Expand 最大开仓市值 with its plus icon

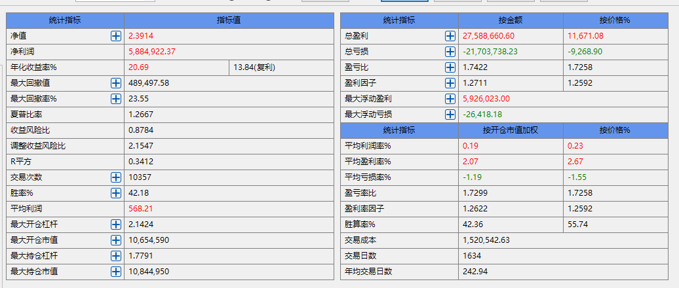tap(116, 240)
